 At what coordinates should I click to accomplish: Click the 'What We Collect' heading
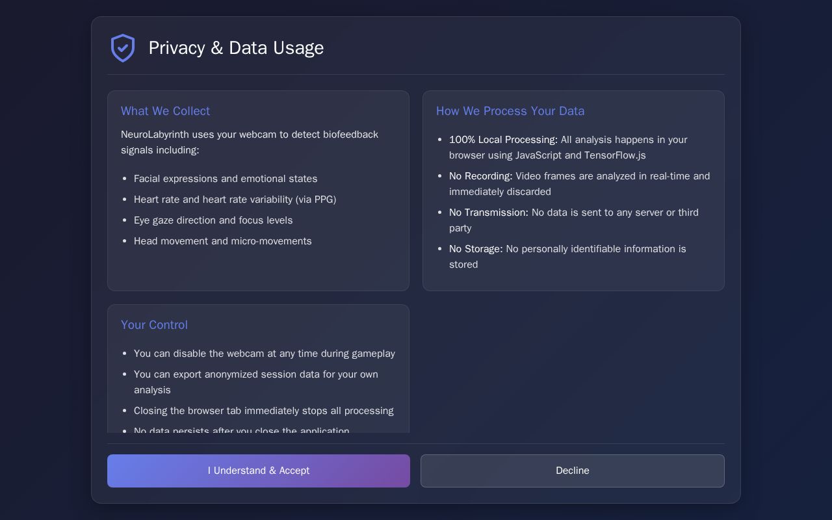165,111
